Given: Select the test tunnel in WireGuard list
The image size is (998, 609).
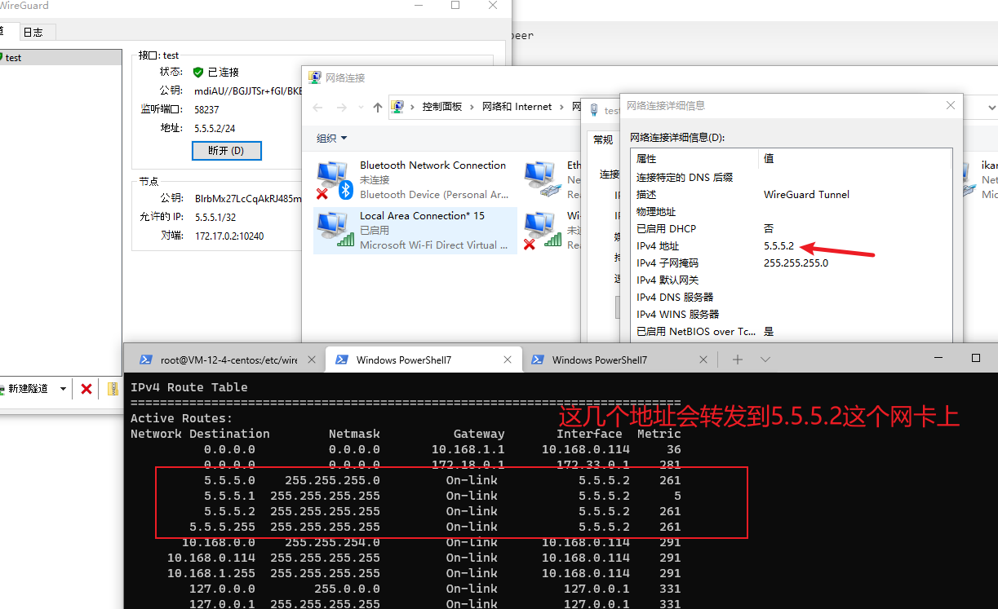Looking at the screenshot, I should [x=61, y=58].
